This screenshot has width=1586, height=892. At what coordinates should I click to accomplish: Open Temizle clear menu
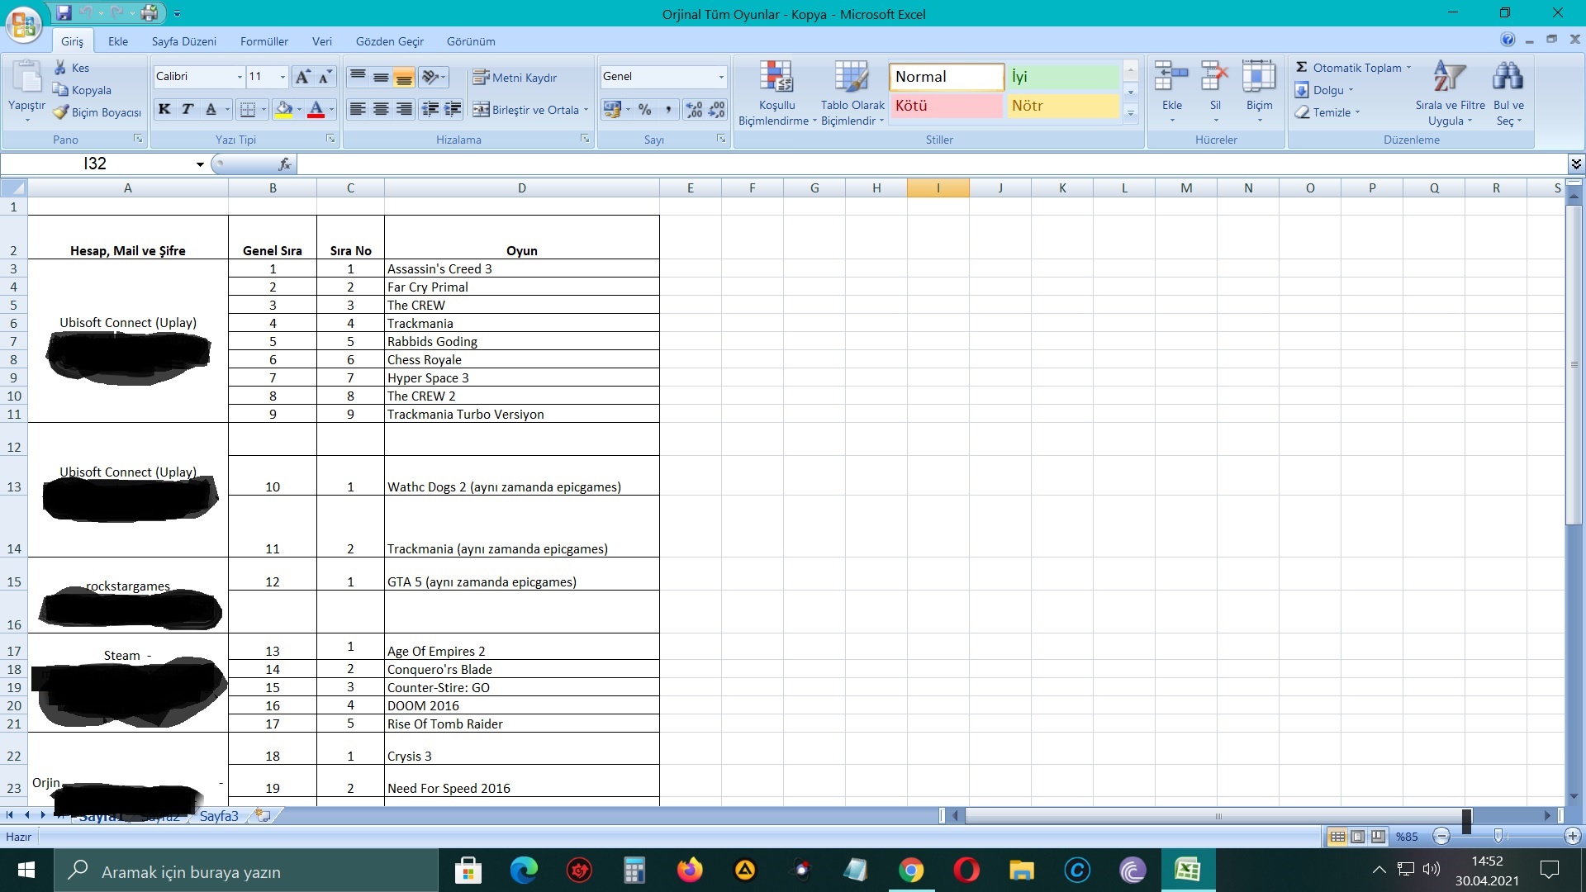click(x=1327, y=112)
